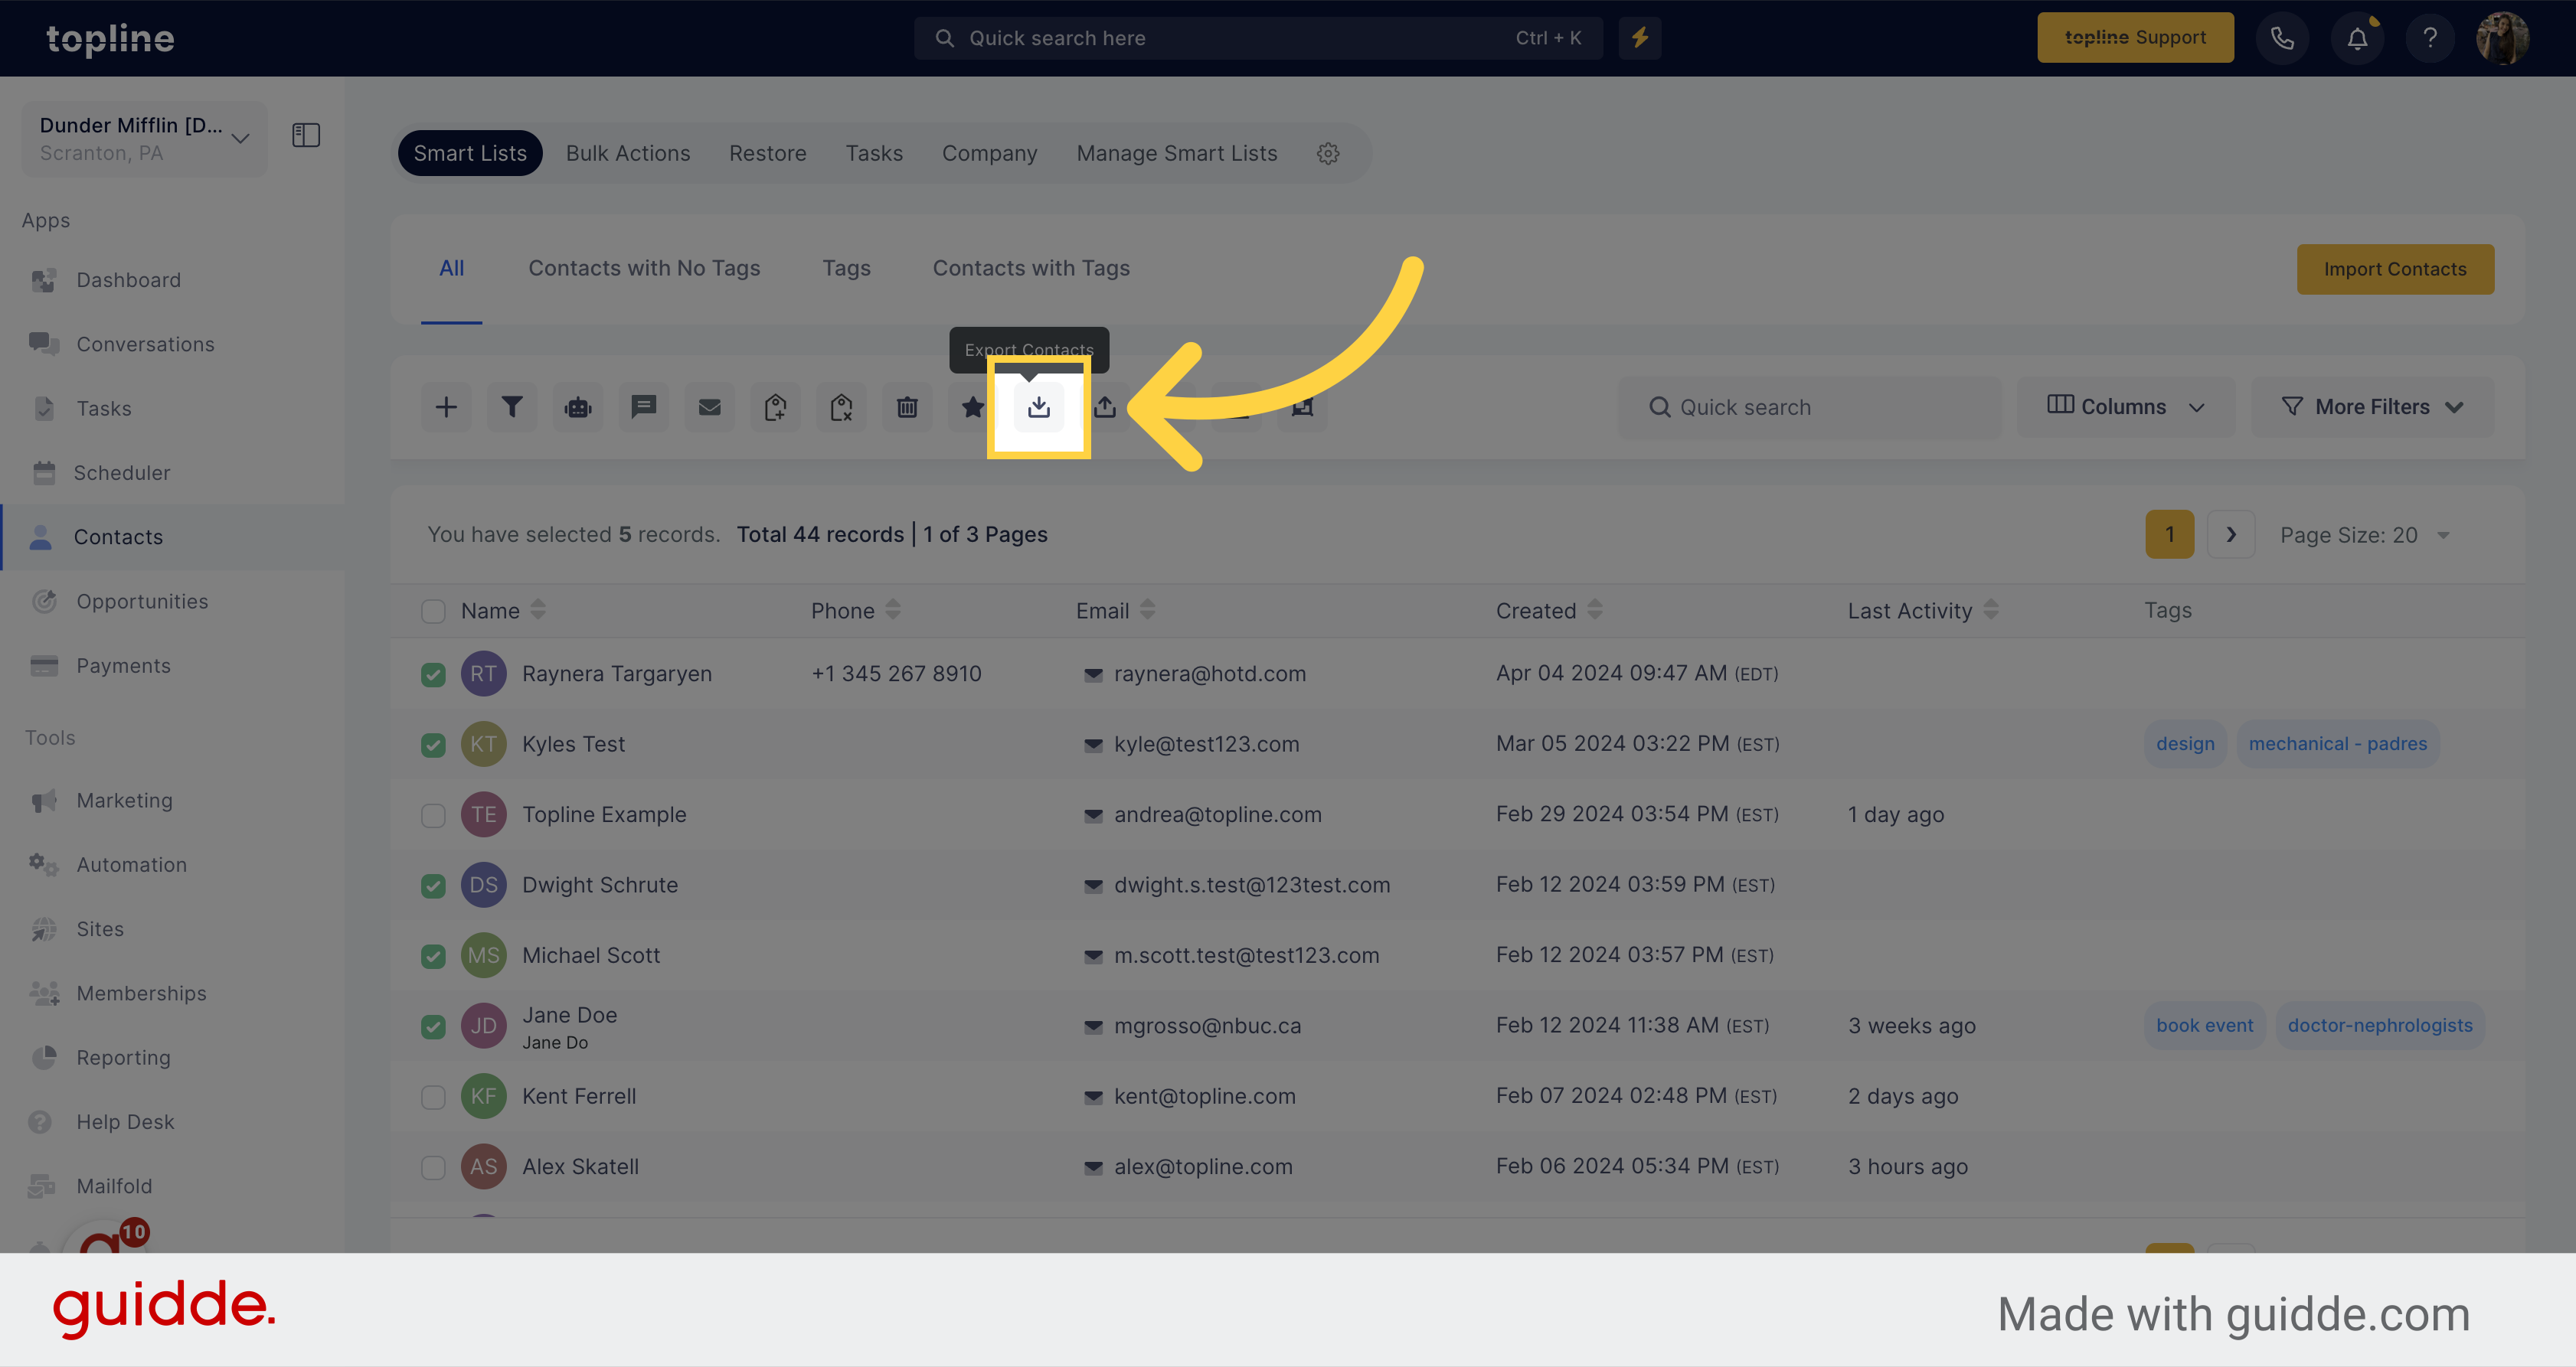2576x1367 pixels.
Task: Expand the More Filters dropdown
Action: pos(2372,406)
